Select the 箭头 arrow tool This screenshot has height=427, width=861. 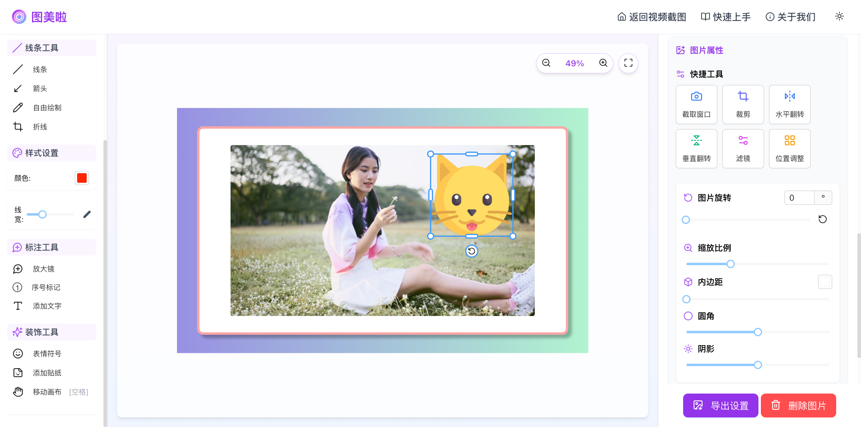tap(39, 88)
